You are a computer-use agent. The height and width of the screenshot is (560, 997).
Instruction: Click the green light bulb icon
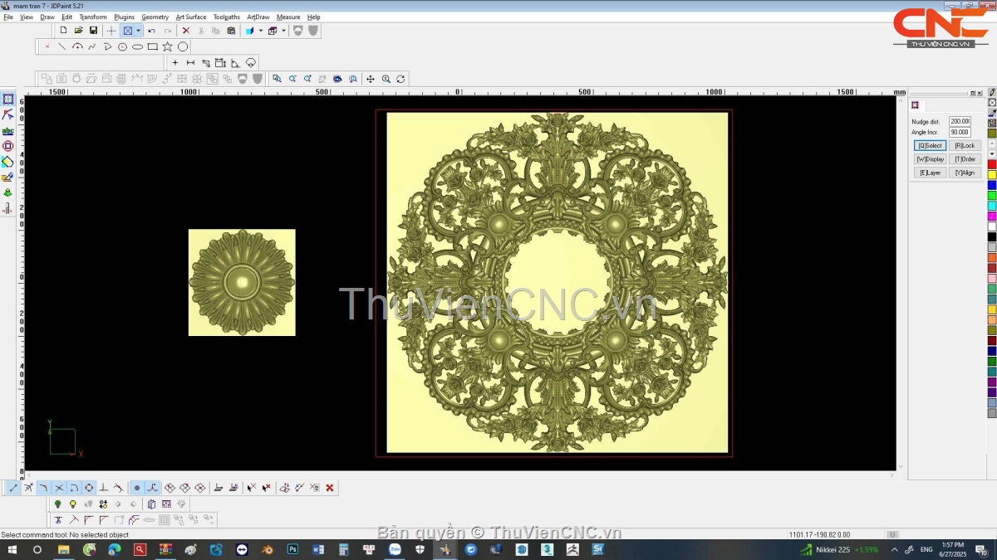pos(57,504)
